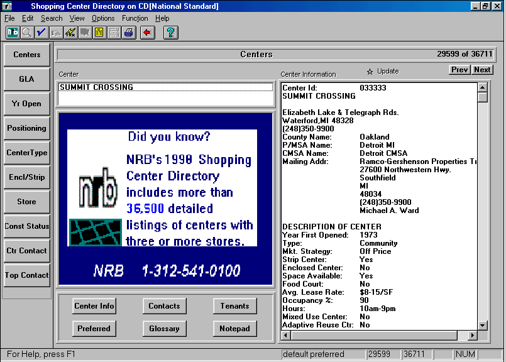
Task: Select the Encl/Strip sidebar button
Action: (x=27, y=177)
